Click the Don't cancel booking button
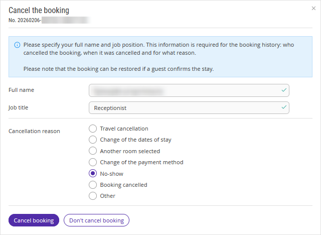Viewport: 321px width, 235px height. click(96, 220)
